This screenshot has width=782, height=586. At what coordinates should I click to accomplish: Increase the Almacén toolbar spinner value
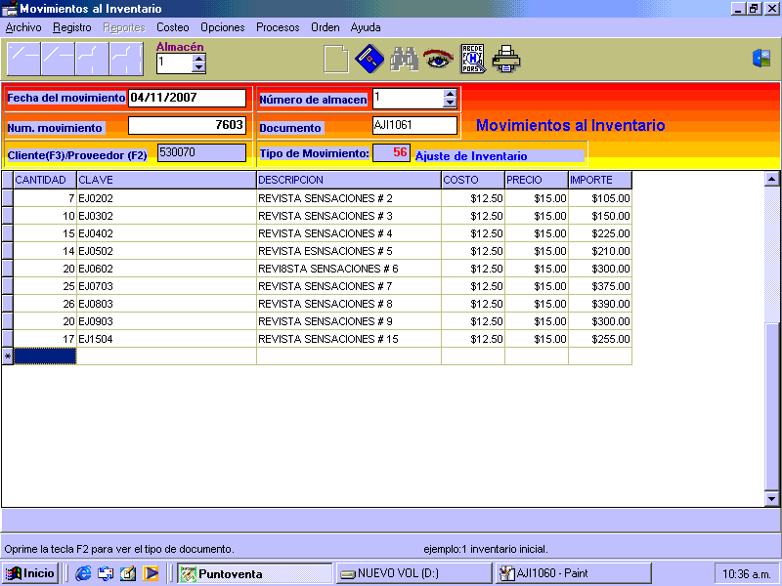[199, 59]
